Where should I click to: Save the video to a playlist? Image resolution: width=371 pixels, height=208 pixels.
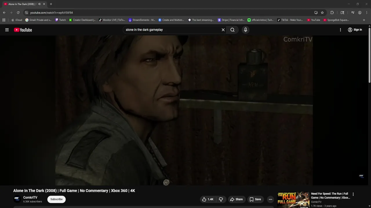point(255,199)
